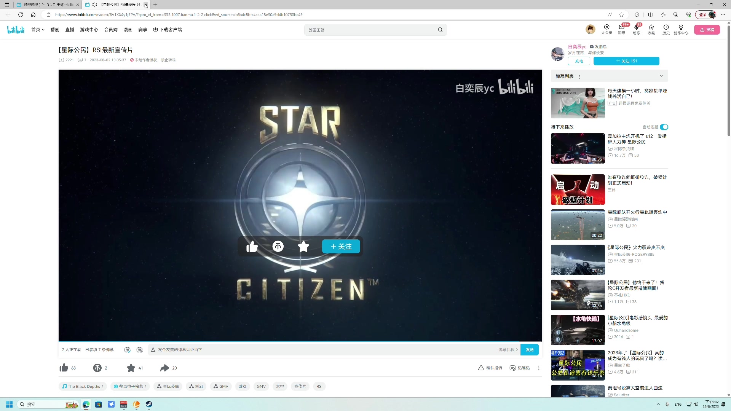The height and width of the screenshot is (411, 731).
Task: Toggle 自动连播 autoplay switch
Action: 664,127
